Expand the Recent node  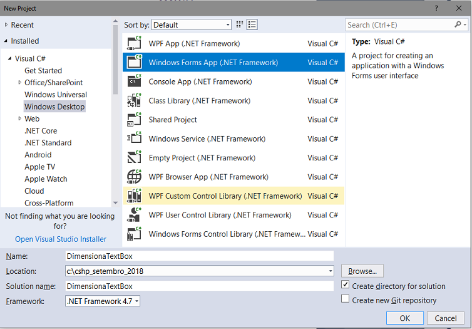(x=6, y=24)
